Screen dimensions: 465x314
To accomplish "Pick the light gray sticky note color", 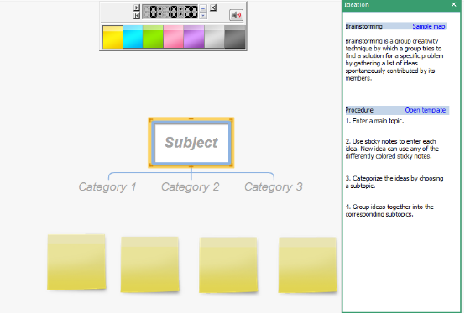I will 214,37.
